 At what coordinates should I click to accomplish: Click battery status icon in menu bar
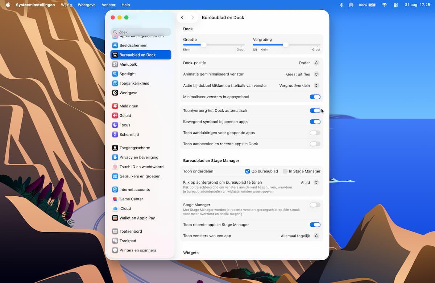372,5
